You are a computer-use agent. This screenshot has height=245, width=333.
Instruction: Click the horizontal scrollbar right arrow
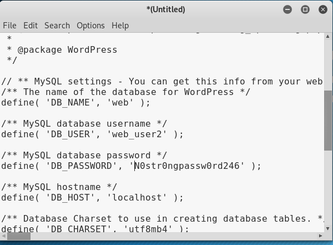[x=320, y=236]
